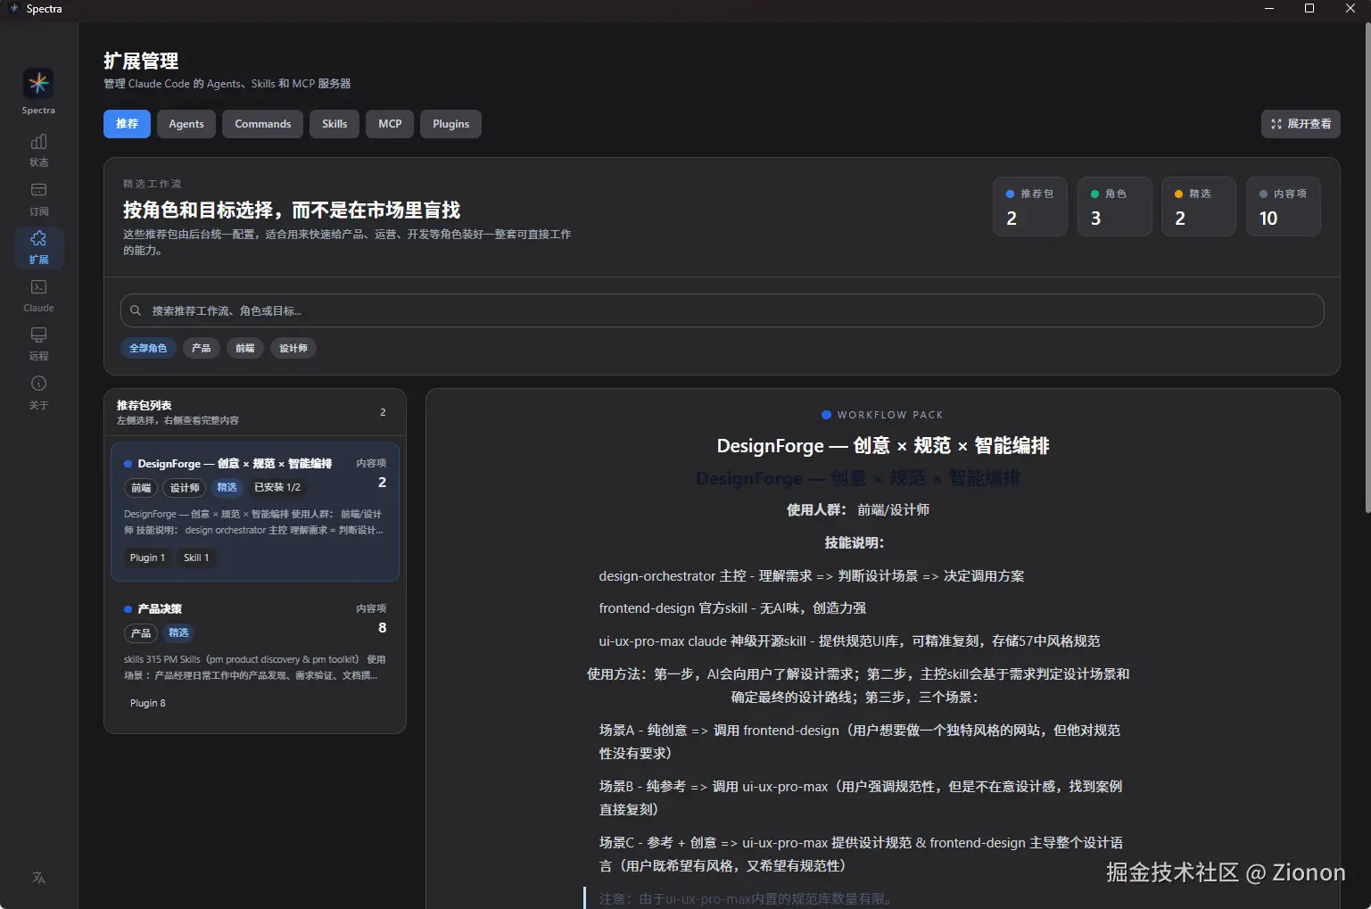Click the 扩展管理 page title
The height and width of the screenshot is (909, 1371).
pos(141,61)
